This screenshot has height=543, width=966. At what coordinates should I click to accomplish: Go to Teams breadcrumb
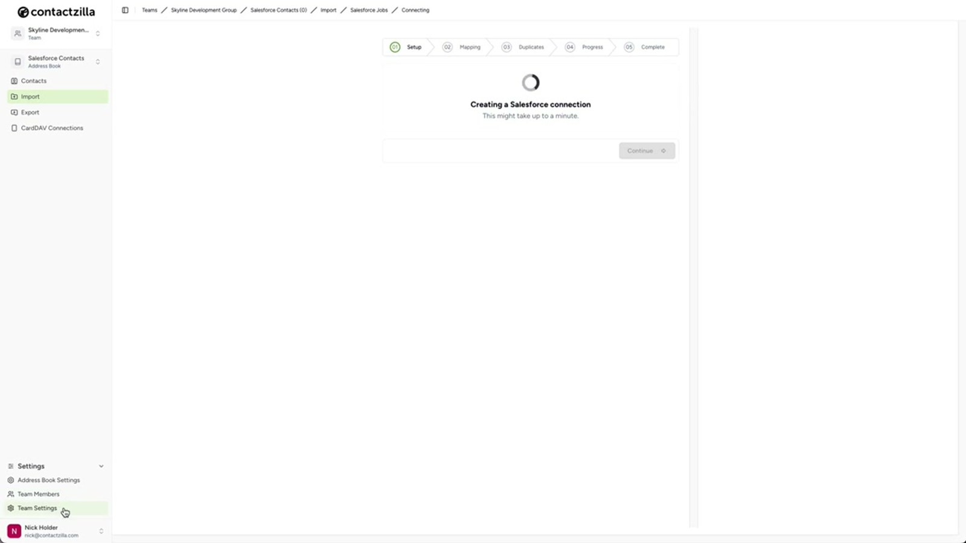(149, 10)
